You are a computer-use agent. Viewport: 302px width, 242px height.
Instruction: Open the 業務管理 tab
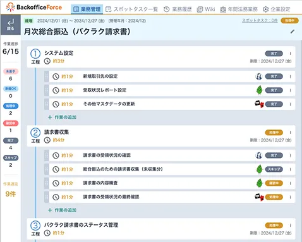(x=87, y=9)
